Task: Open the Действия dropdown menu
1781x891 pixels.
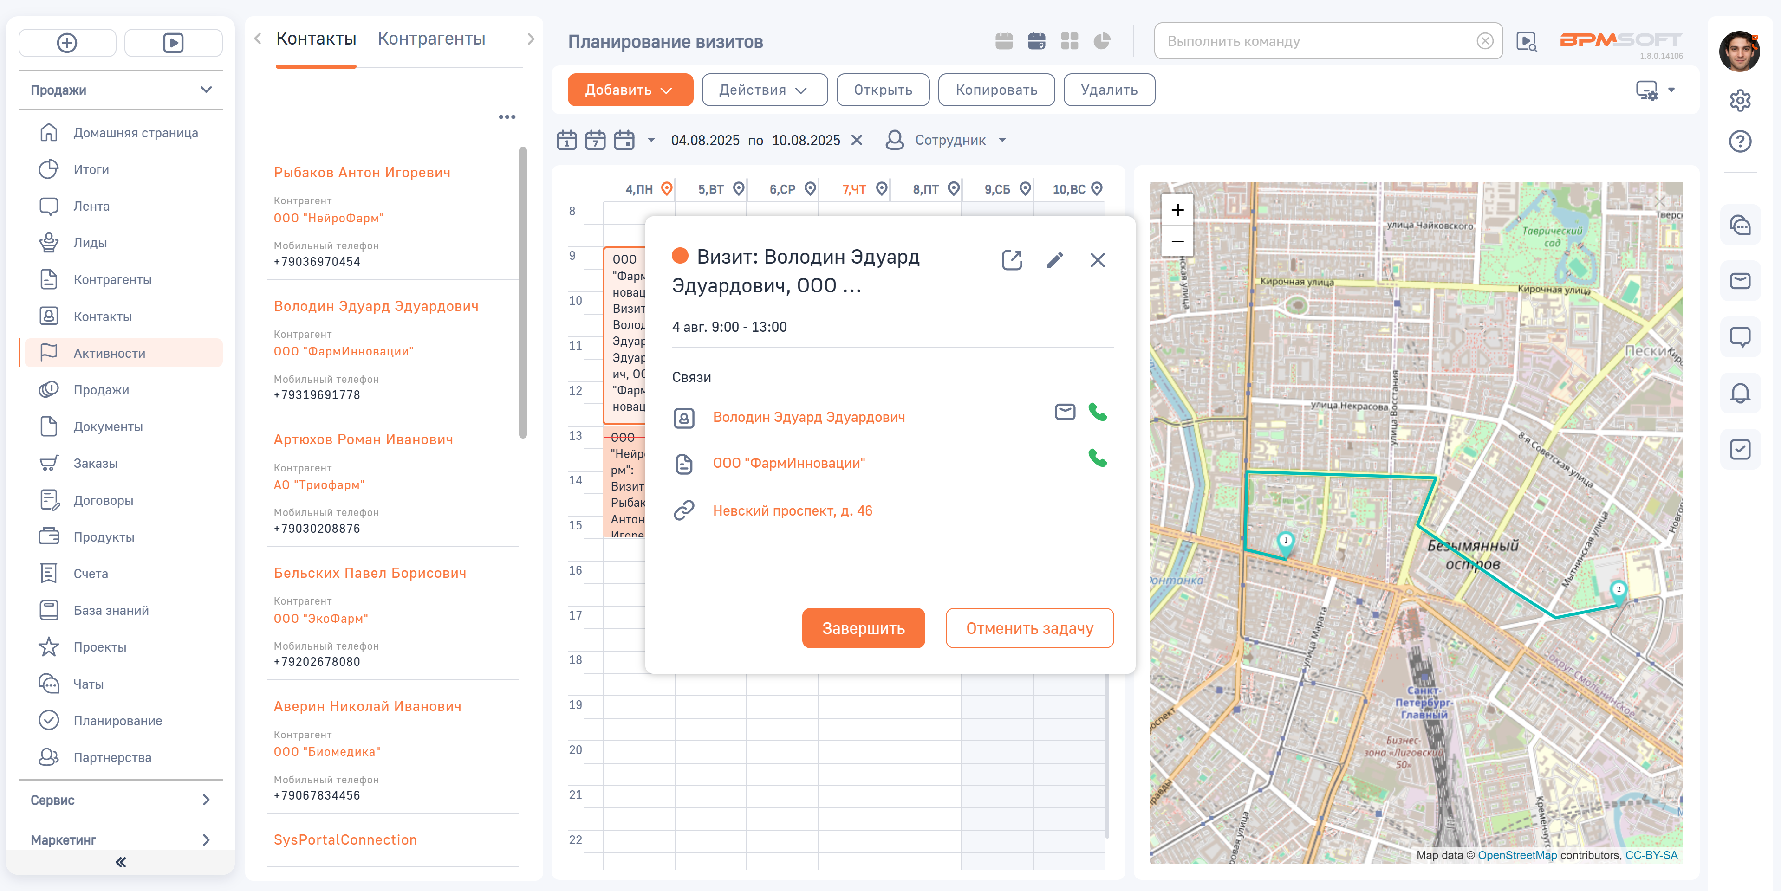Action: (764, 90)
